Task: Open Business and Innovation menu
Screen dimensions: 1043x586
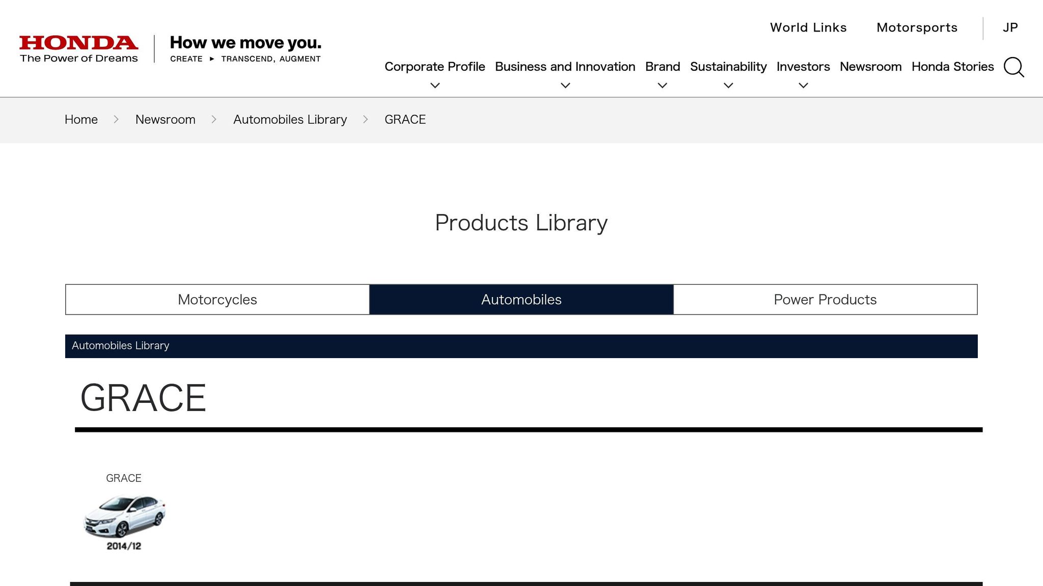Action: click(x=565, y=67)
